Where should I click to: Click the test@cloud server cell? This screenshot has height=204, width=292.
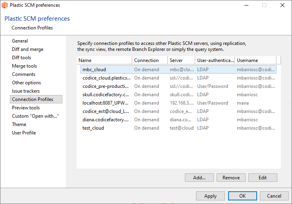(181, 128)
